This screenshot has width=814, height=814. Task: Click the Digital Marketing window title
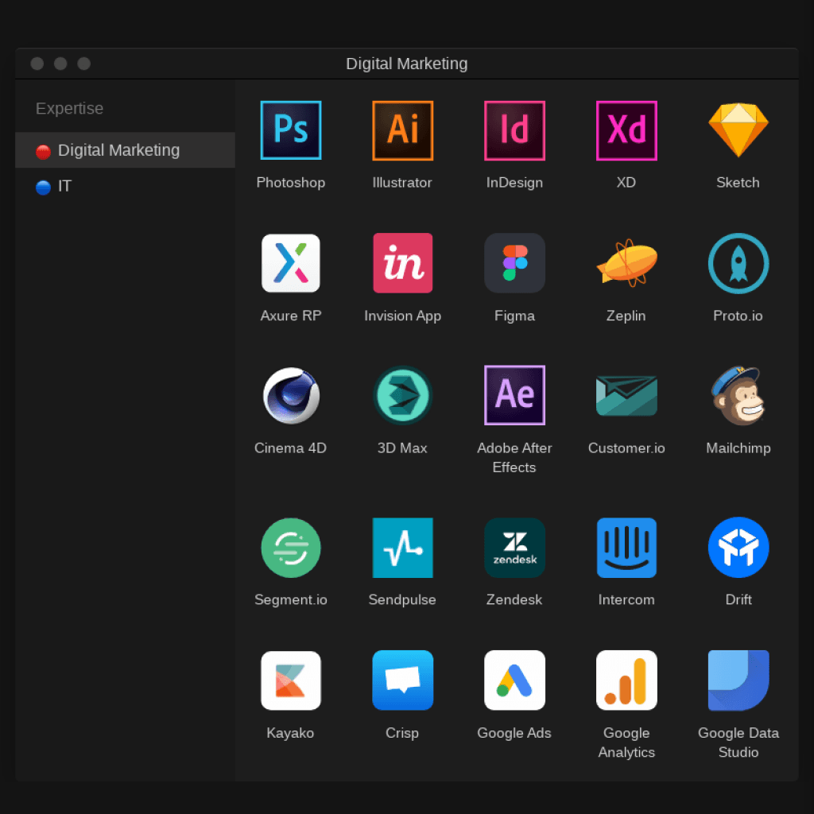(x=406, y=64)
